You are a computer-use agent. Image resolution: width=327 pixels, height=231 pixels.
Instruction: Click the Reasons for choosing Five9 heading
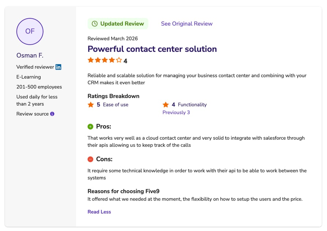coord(124,191)
